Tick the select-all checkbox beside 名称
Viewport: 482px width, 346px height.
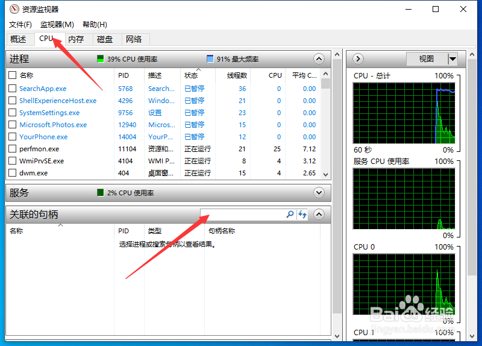point(12,75)
